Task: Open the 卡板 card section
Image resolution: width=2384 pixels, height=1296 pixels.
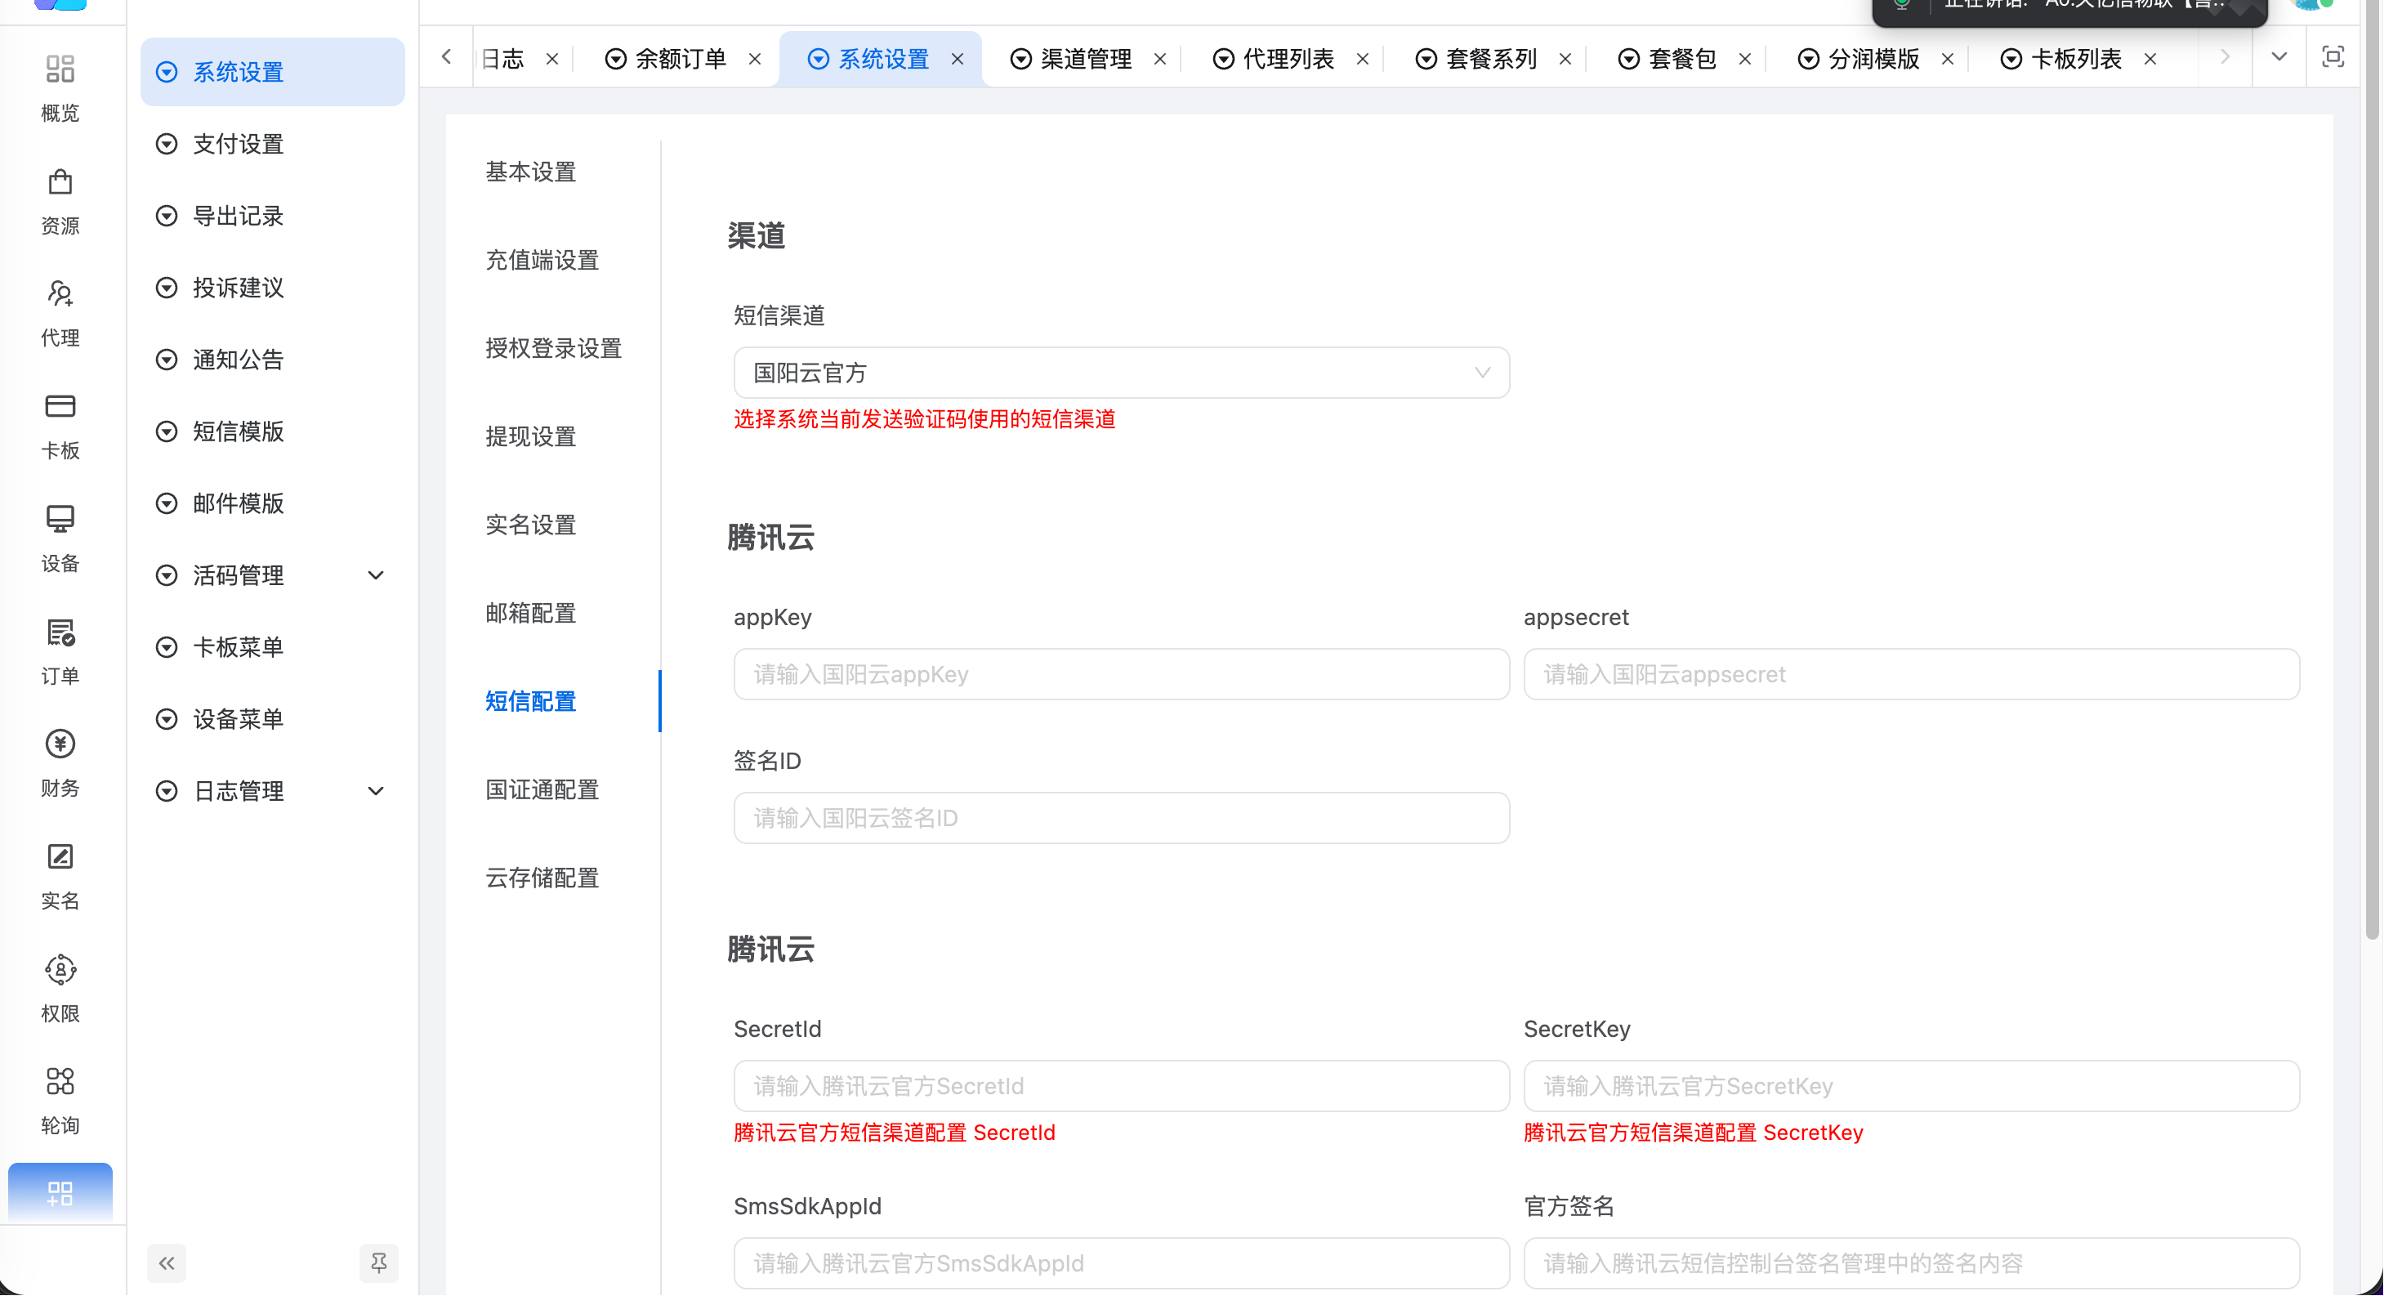Action: pos(60,426)
